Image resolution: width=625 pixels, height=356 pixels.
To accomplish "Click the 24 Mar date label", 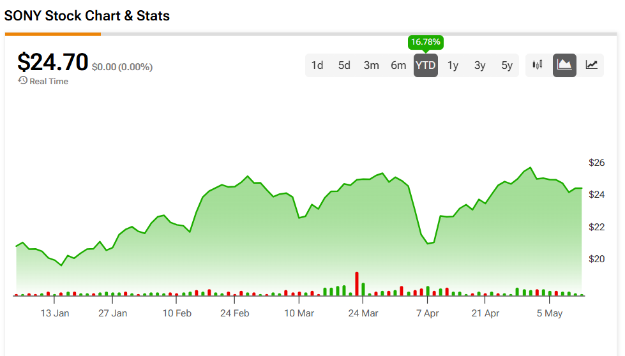I will (363, 313).
